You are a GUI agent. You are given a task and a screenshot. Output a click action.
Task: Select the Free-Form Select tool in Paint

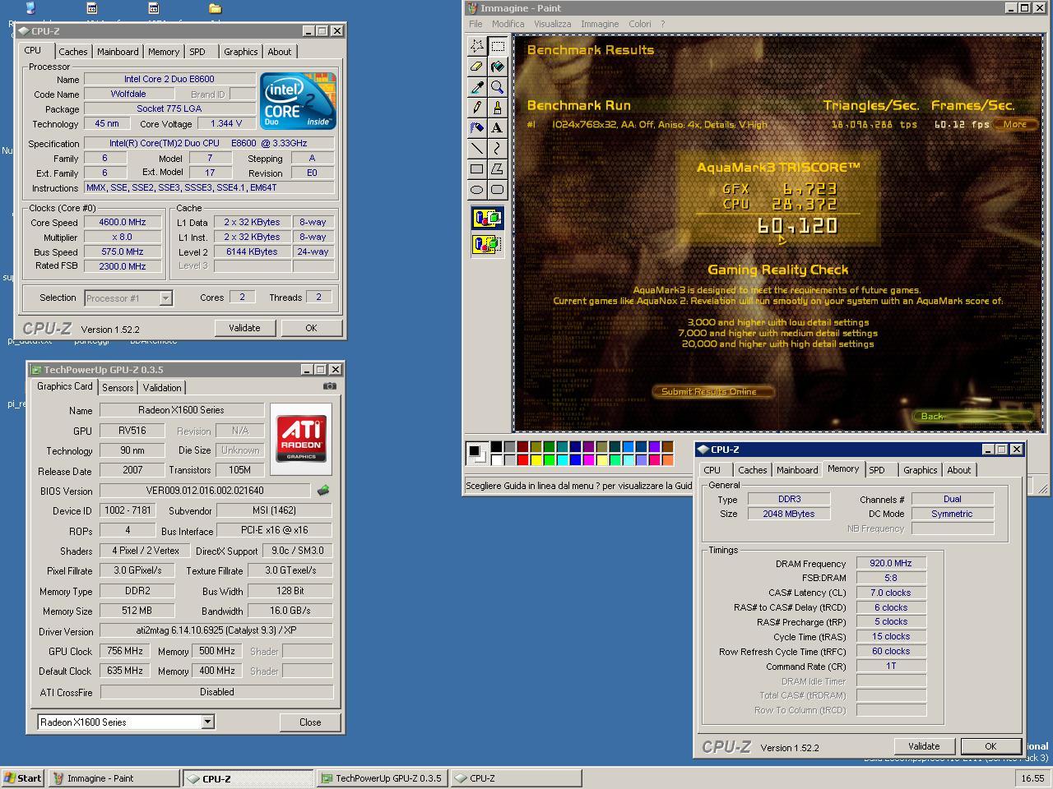pyautogui.click(x=477, y=46)
